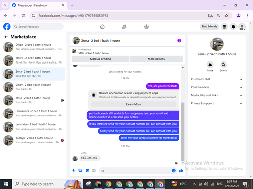
Task: Go back using Marketplace back arrow
Action: tap(6, 37)
